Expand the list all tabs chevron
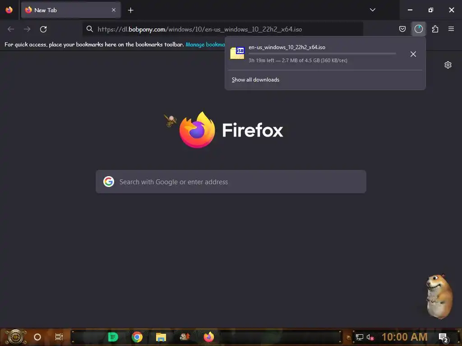This screenshot has width=462, height=346. click(x=372, y=10)
